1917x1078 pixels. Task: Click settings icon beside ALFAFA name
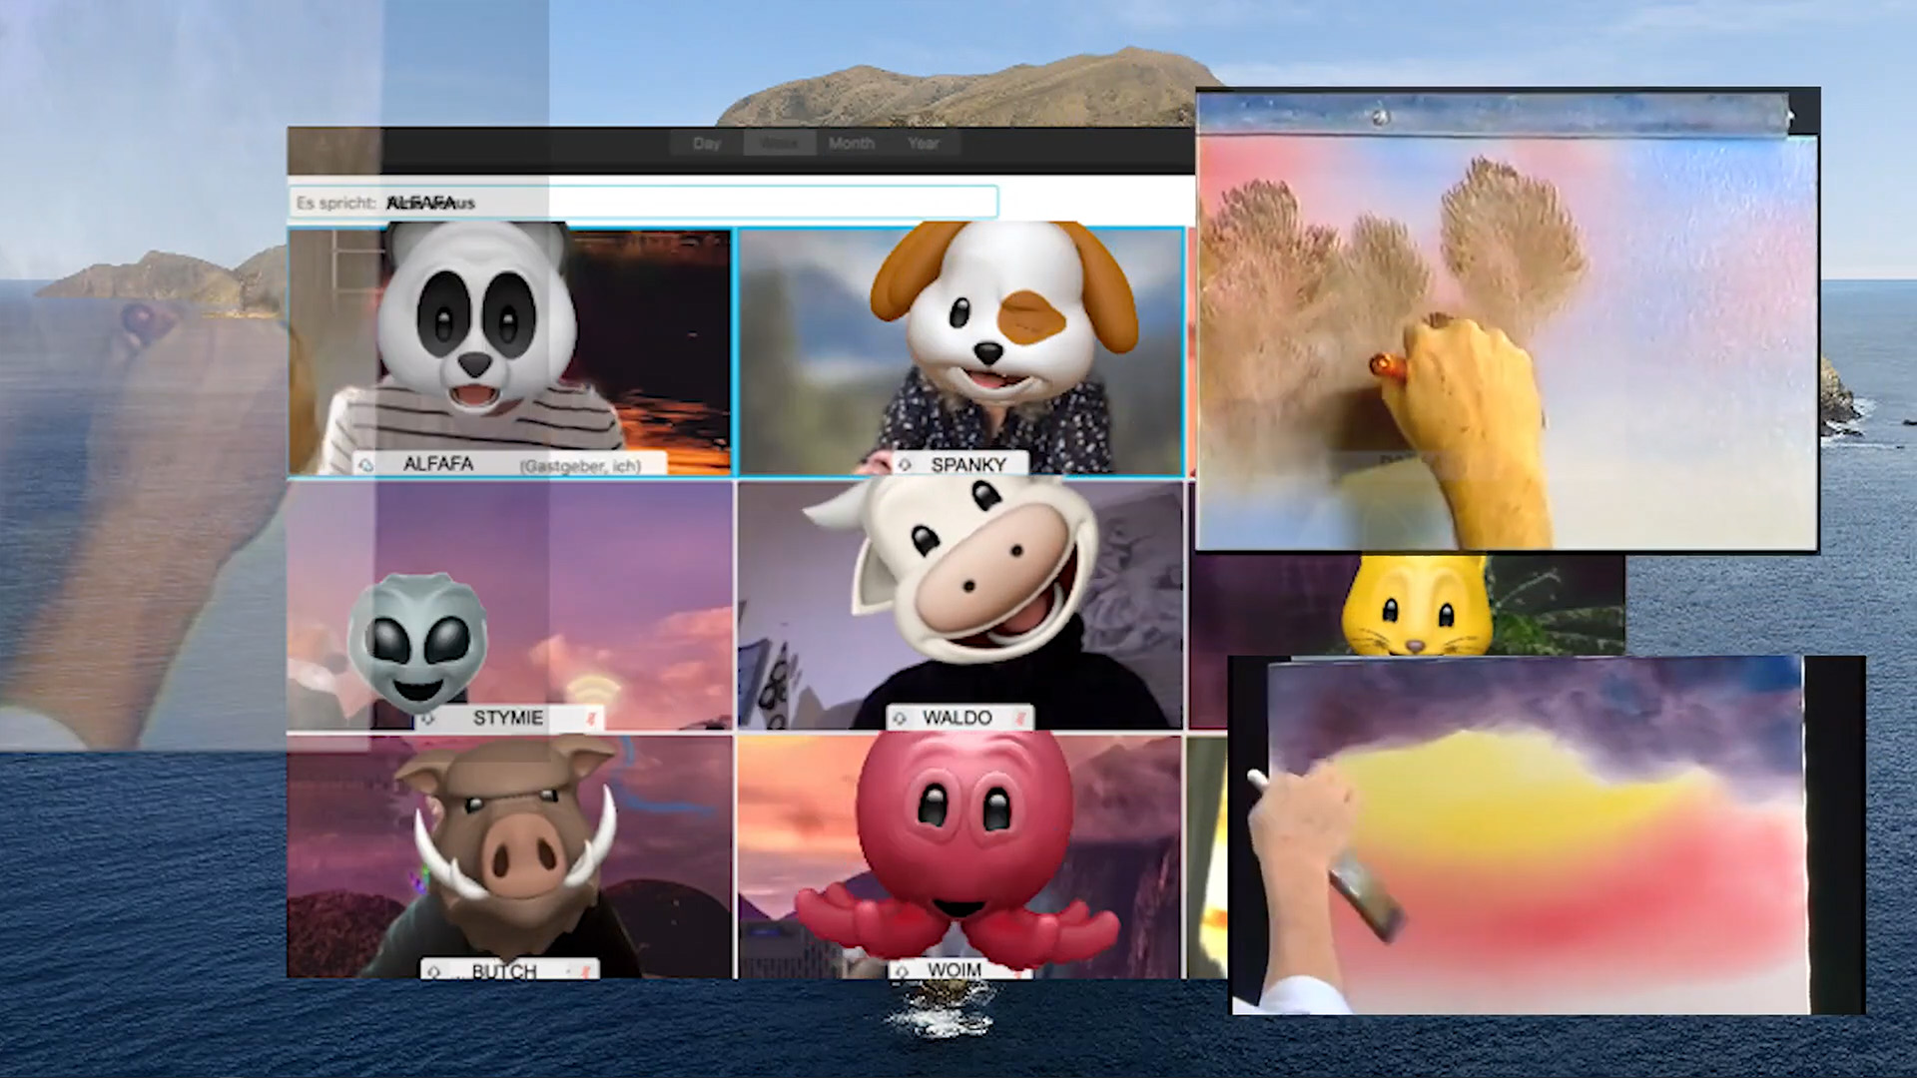coord(366,465)
